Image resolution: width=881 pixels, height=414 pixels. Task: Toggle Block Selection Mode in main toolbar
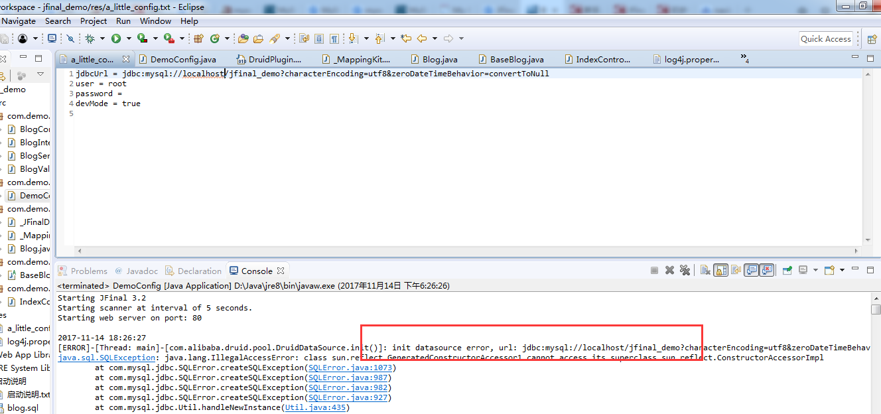pyautogui.click(x=319, y=38)
